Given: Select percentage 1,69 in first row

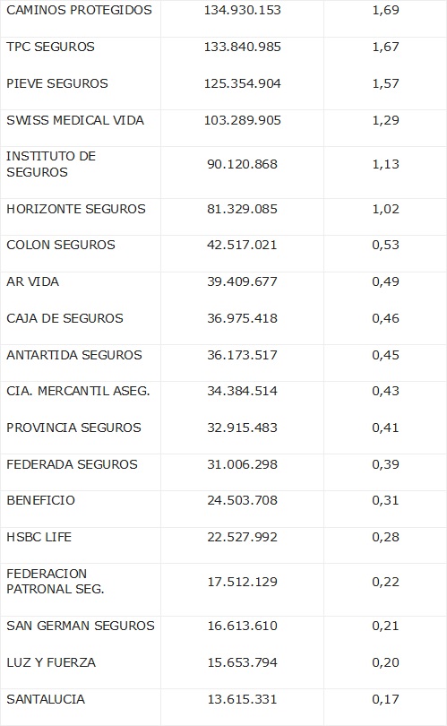Looking at the screenshot, I should pos(385,10).
